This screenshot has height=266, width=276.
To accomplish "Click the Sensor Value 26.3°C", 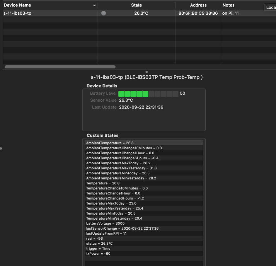I will [x=126, y=100].
